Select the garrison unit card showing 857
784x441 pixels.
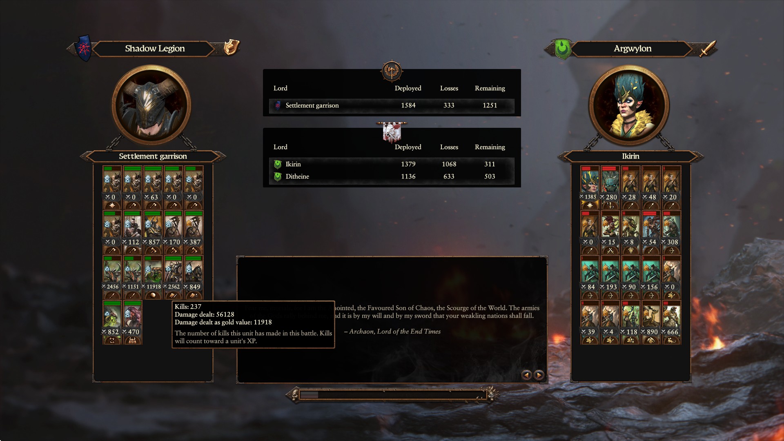(x=153, y=232)
